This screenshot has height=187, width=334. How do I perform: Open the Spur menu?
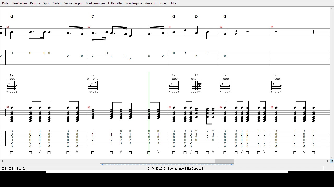[x=46, y=3]
